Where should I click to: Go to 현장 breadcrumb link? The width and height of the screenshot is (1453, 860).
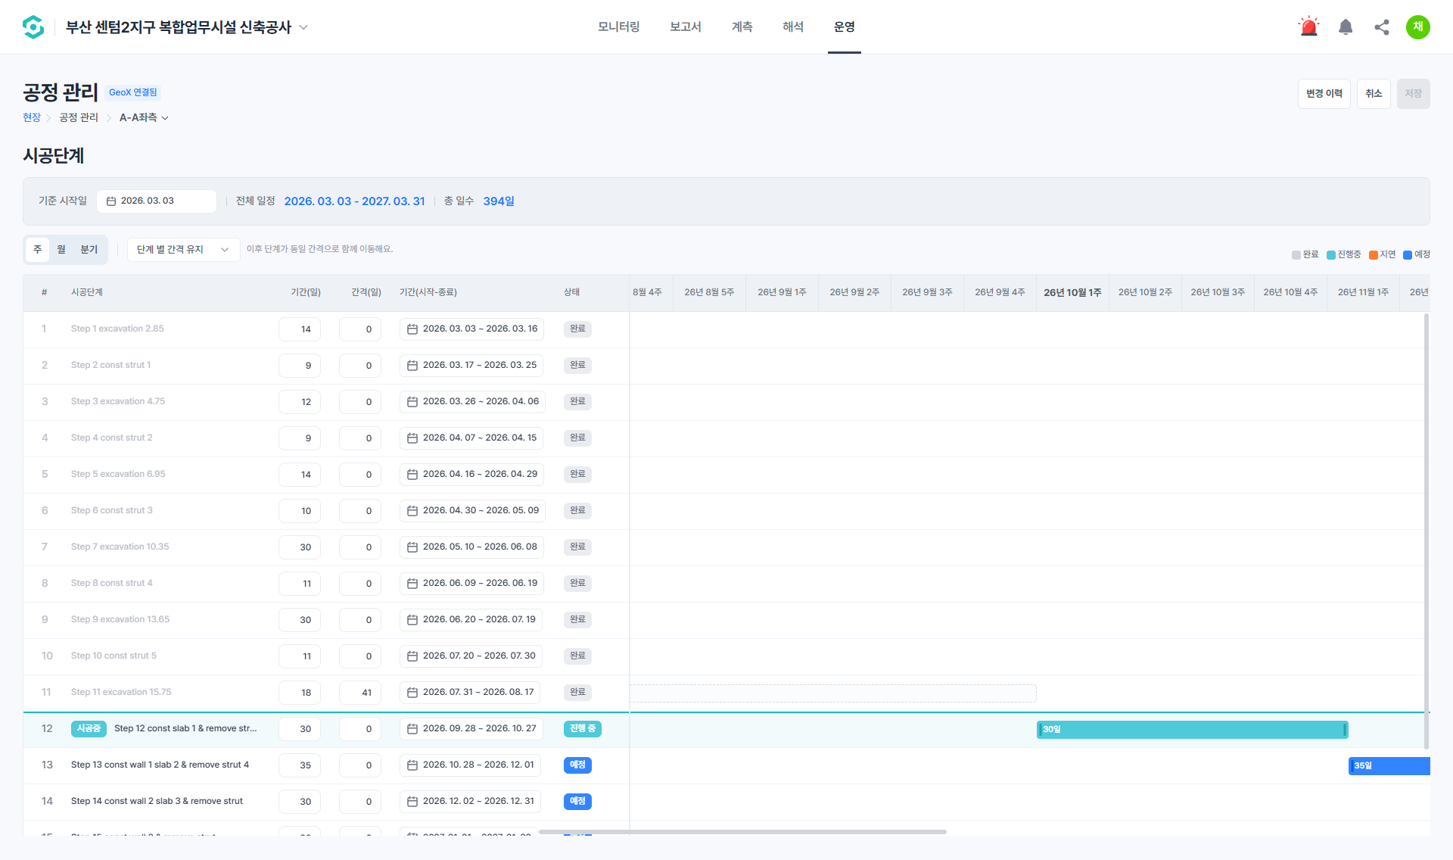(32, 118)
